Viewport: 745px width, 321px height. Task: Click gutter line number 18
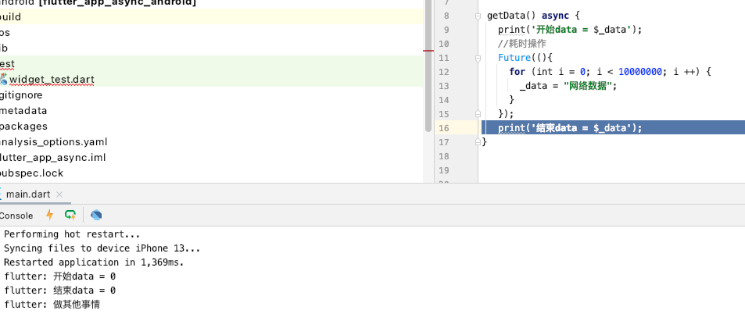(x=444, y=156)
